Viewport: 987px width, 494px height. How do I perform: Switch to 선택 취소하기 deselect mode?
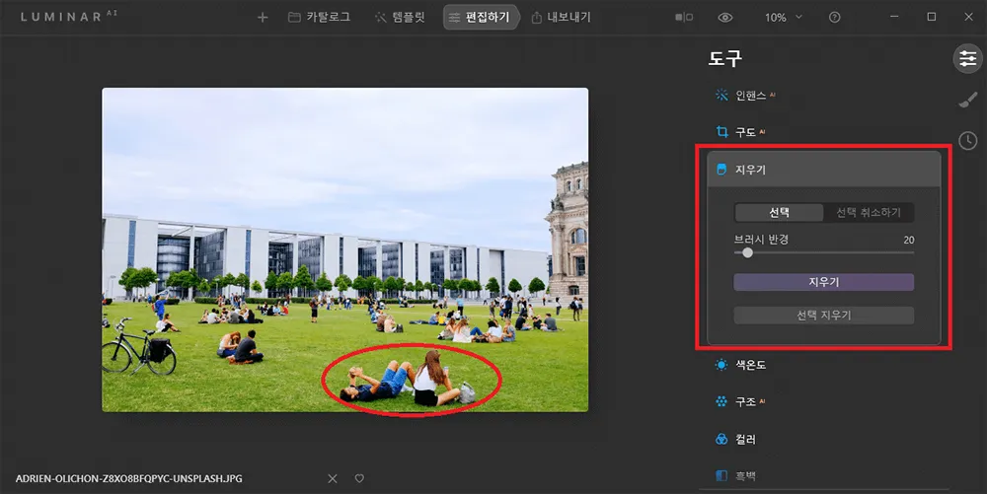(x=868, y=213)
